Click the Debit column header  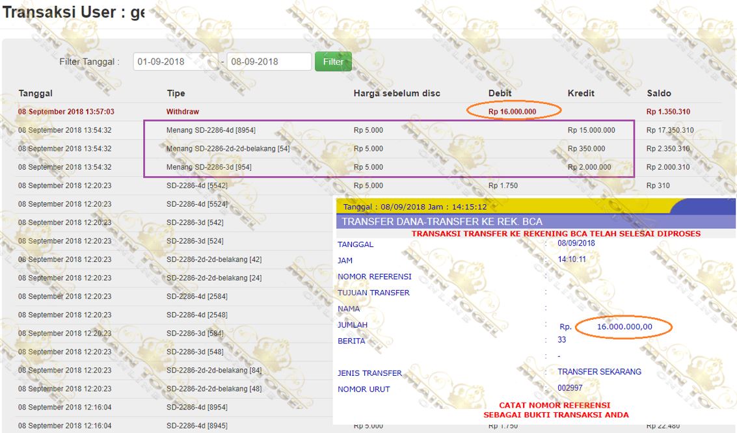(500, 93)
